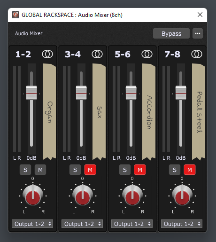Open Output 1-2 dropdown for channel 7-8
Image resolution: width=216 pixels, height=242 pixels.
[182, 224]
